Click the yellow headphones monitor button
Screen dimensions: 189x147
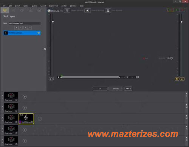coord(182,79)
